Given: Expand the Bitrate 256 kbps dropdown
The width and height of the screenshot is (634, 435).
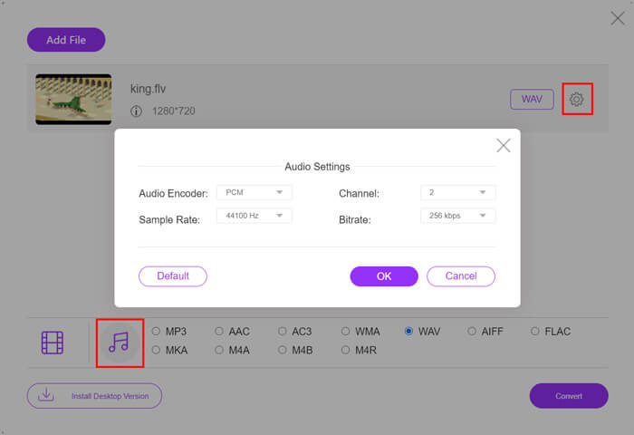Looking at the screenshot, I should pyautogui.click(x=457, y=216).
